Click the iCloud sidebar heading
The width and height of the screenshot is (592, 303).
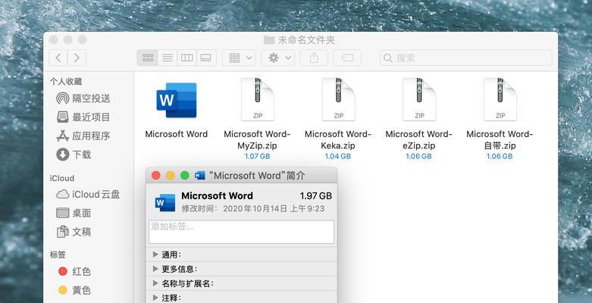(62, 178)
